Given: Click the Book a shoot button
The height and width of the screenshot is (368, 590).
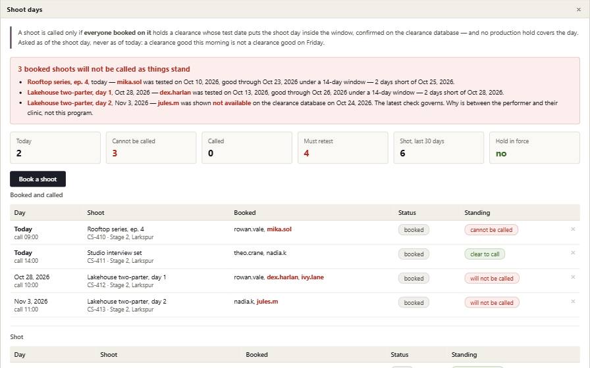Looking at the screenshot, I should pyautogui.click(x=38, y=179).
